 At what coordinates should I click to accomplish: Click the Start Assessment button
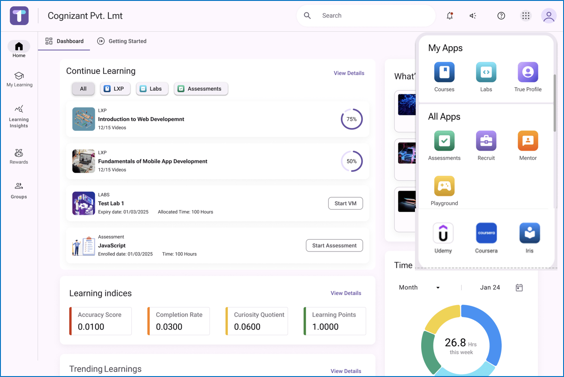[334, 246]
